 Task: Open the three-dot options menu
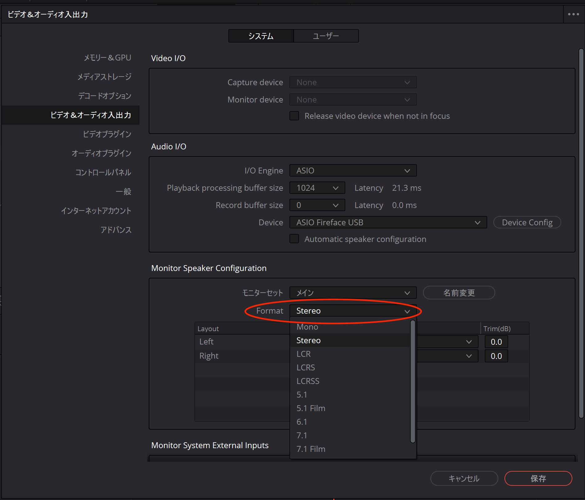573,14
